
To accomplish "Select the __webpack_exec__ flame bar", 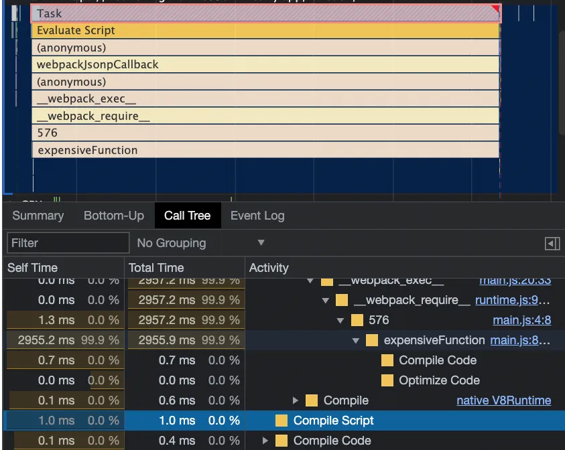I will click(x=265, y=98).
